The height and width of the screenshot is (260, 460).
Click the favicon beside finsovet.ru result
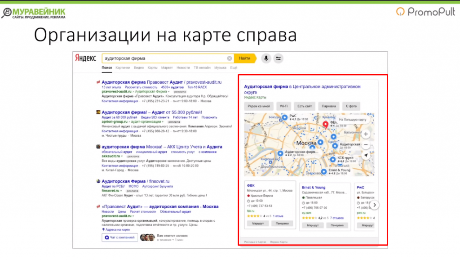[x=98, y=181]
